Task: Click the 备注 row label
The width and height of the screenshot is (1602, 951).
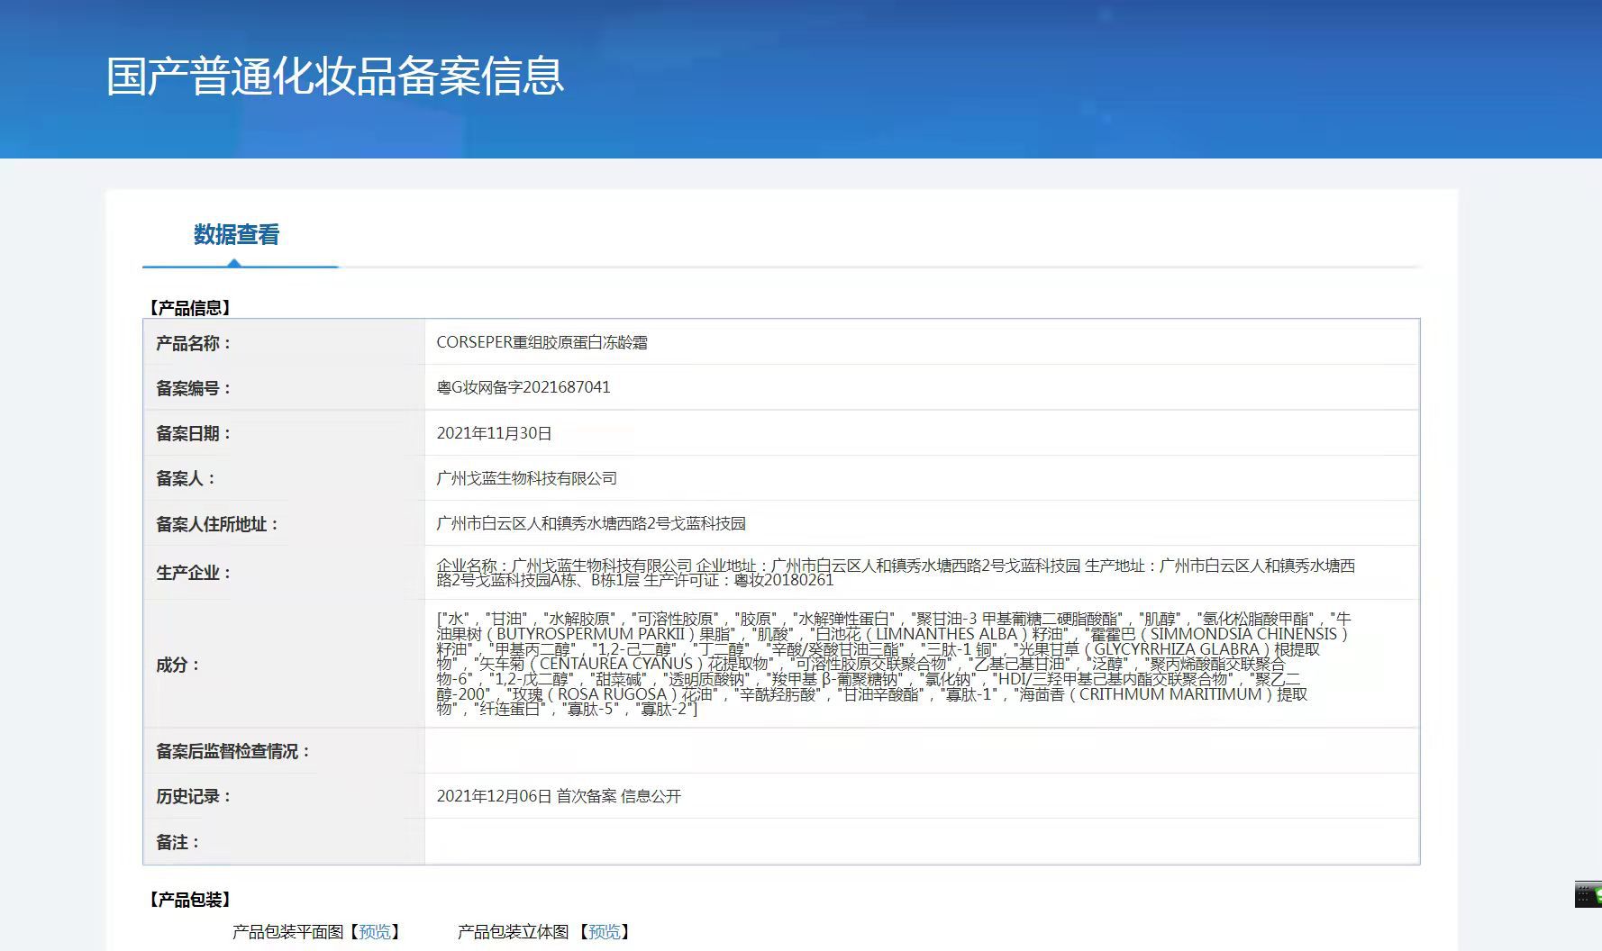Action: tap(177, 842)
